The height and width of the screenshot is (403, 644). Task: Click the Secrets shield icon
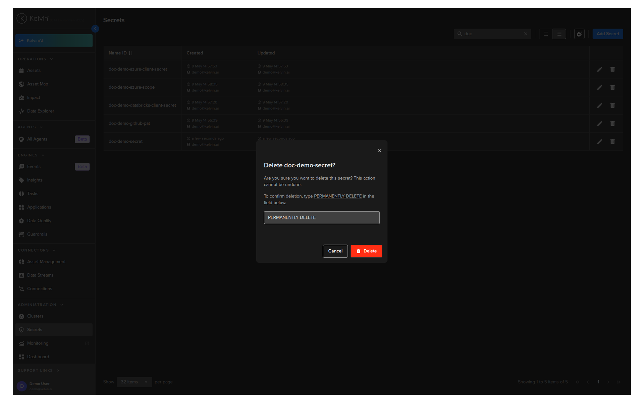coord(21,330)
